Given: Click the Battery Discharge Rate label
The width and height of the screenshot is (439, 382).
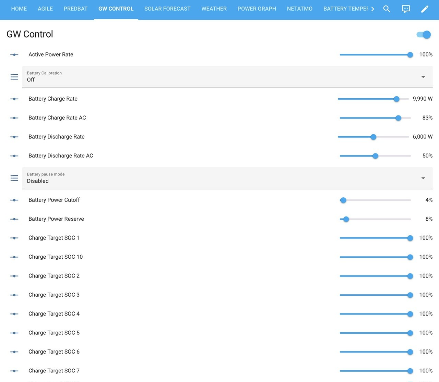Looking at the screenshot, I should (x=57, y=137).
